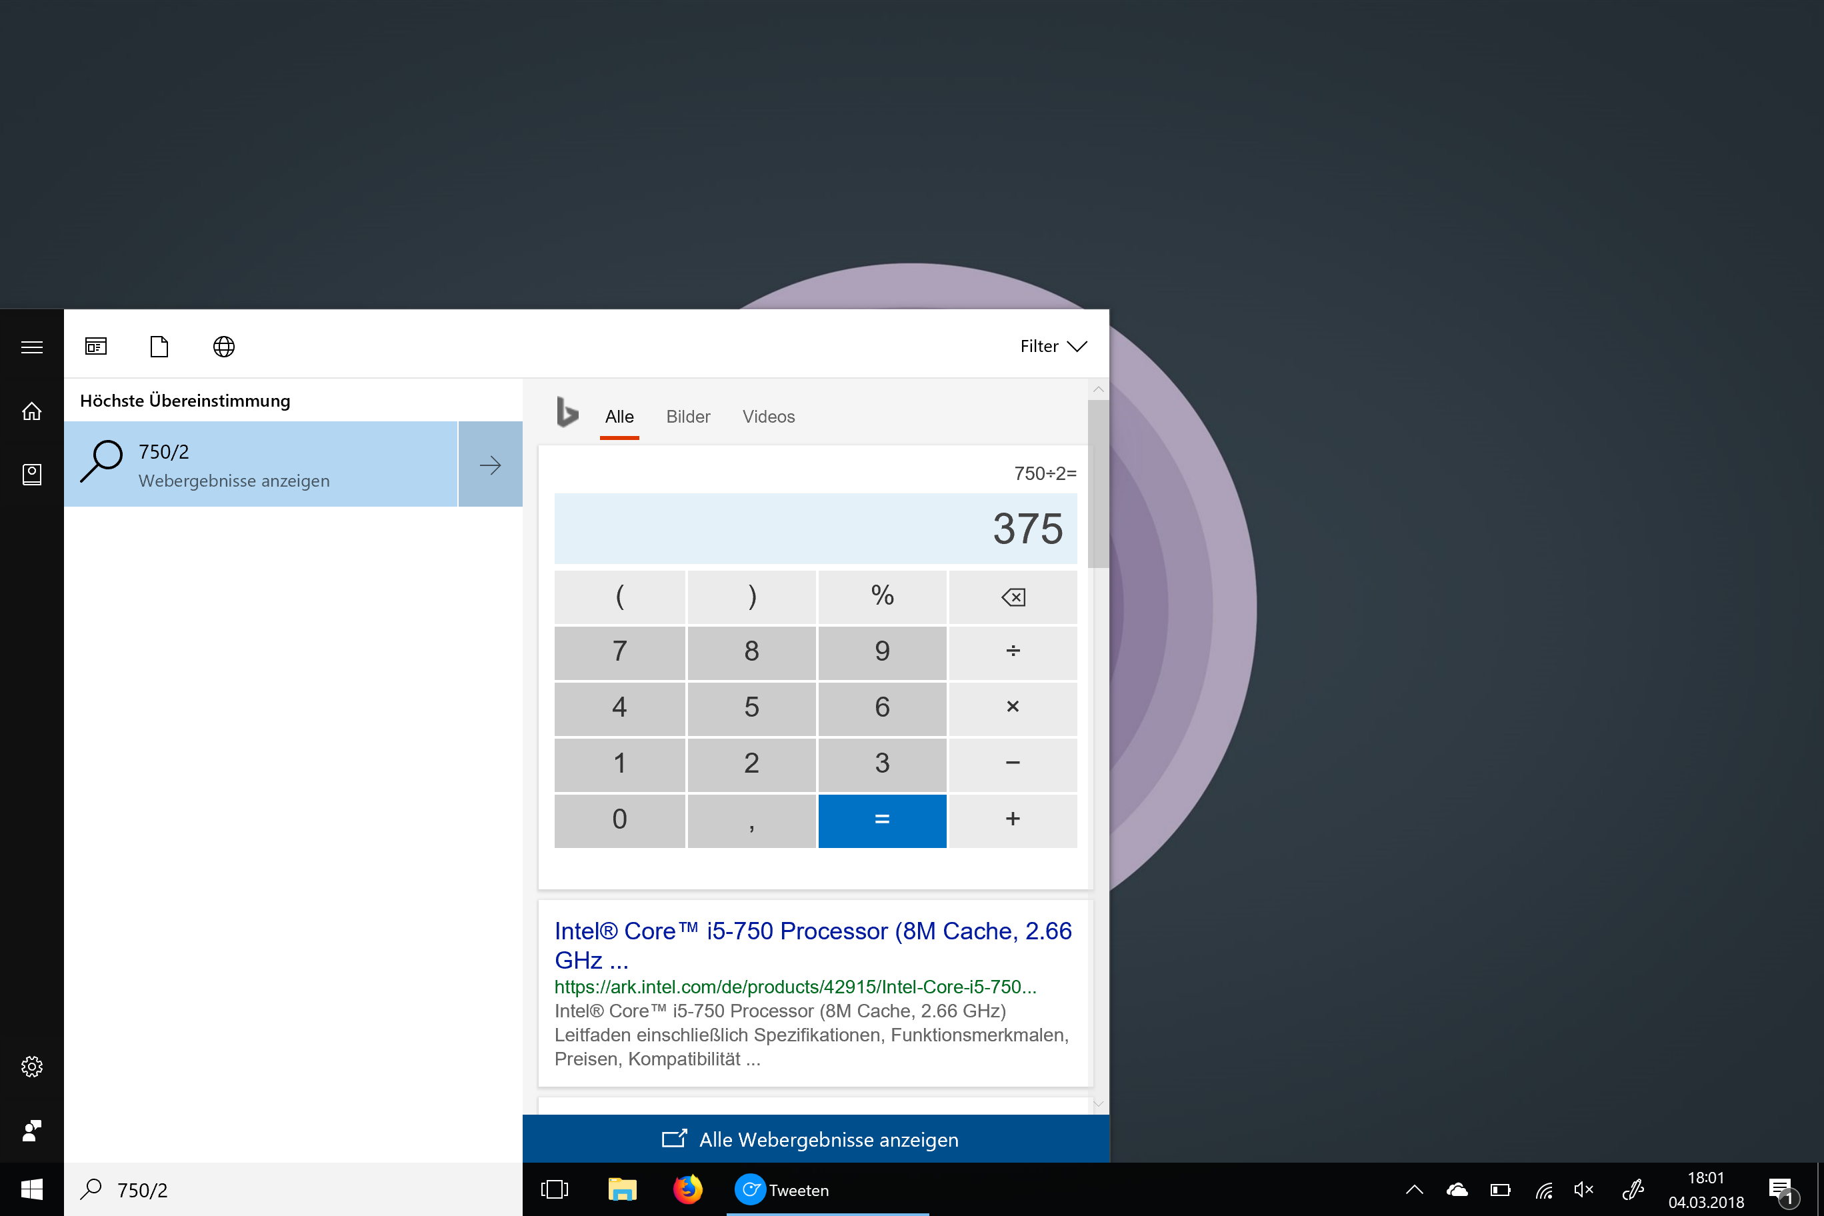Open Windows Ink Workspace pen icon
Screen dimensions: 1824x1216
coord(1633,1189)
